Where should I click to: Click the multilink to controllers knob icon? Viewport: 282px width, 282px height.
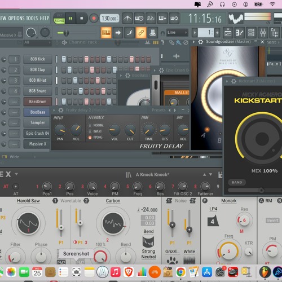pos(153,33)
